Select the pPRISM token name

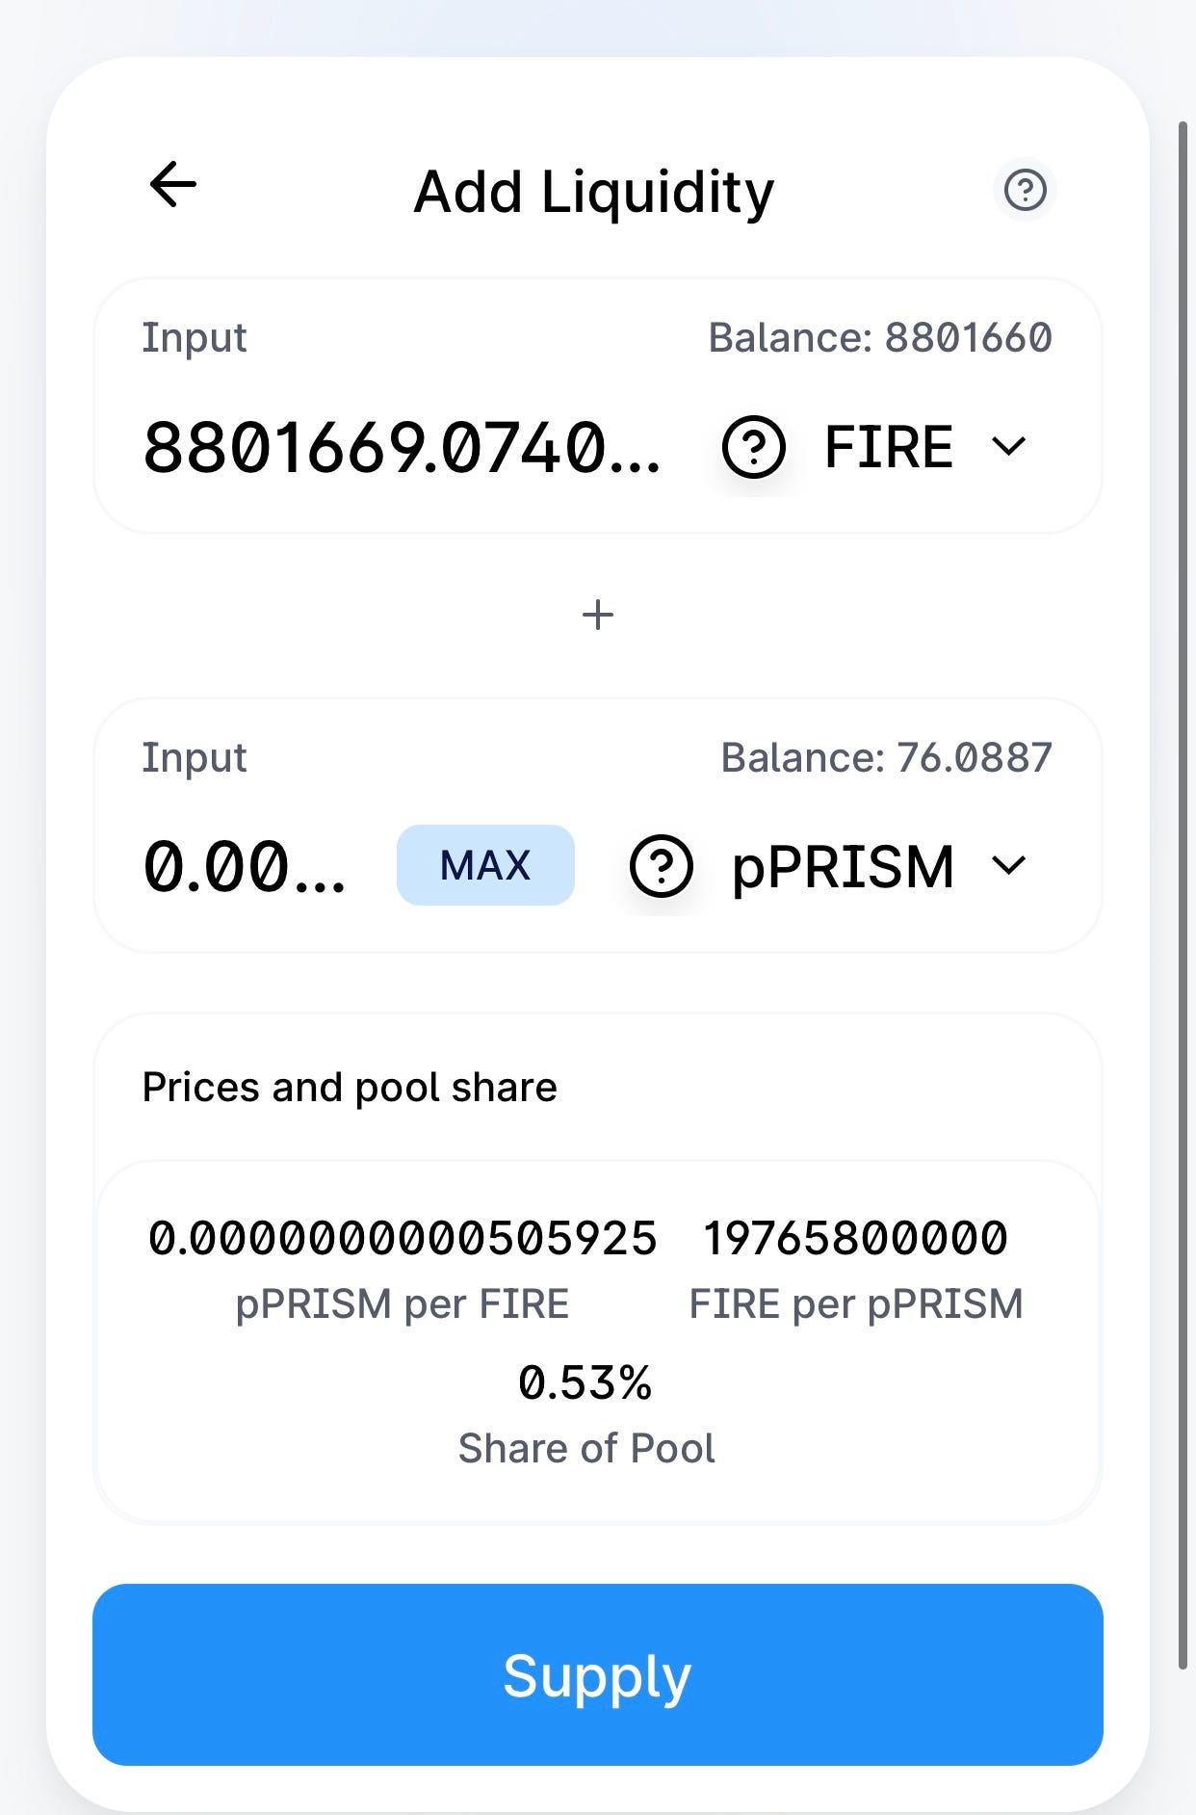coord(844,866)
